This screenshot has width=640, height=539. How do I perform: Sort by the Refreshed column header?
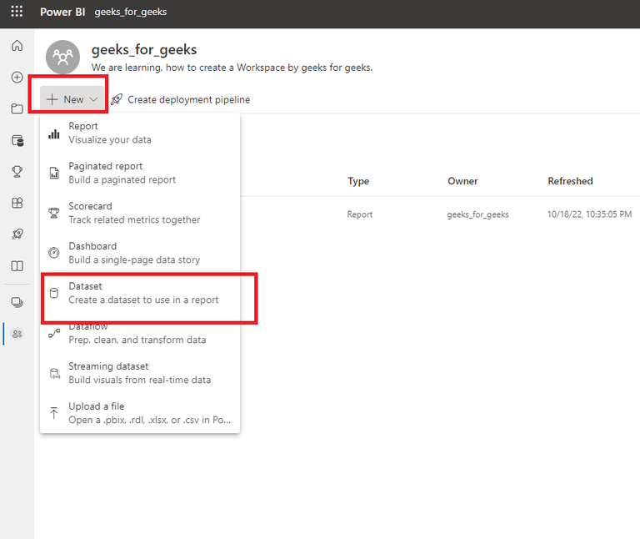coord(570,181)
